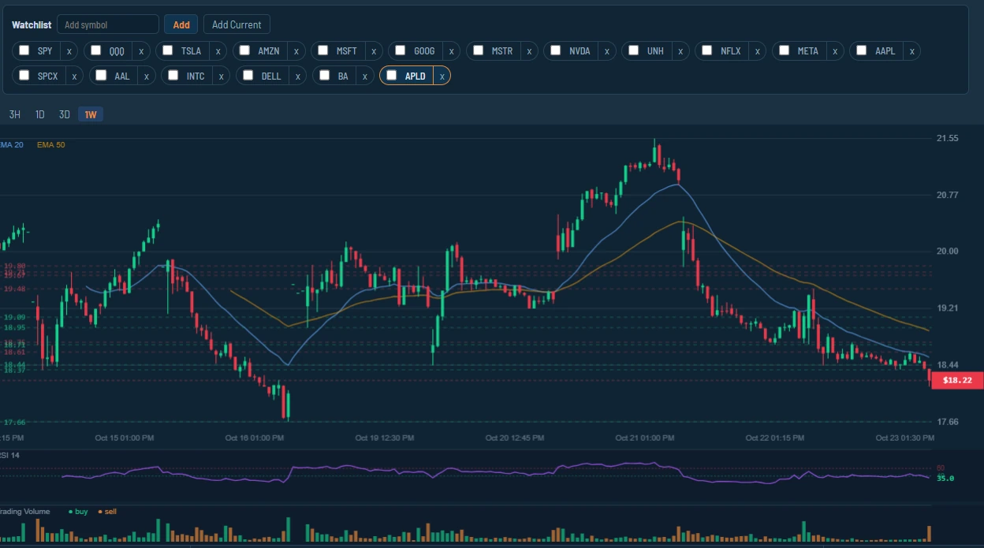
Task: Select the 1W timeframe tab
Action: pos(91,114)
